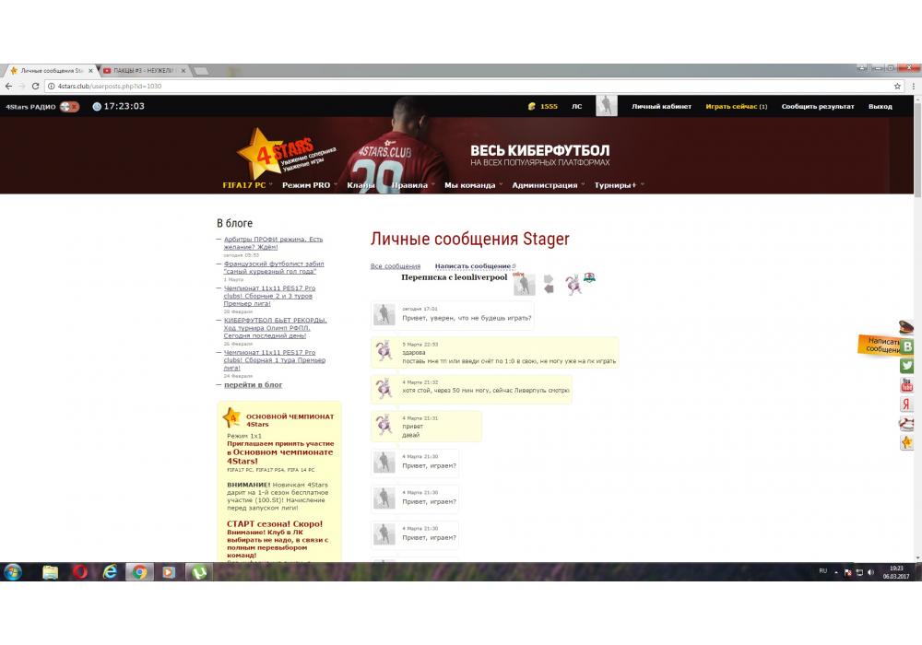Go back with browser back arrow

[x=8, y=86]
